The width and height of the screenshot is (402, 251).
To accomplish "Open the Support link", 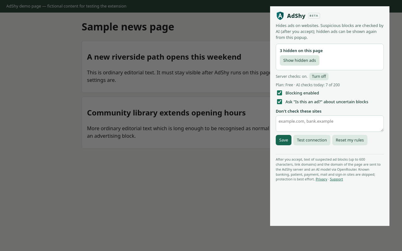I will coord(336,179).
